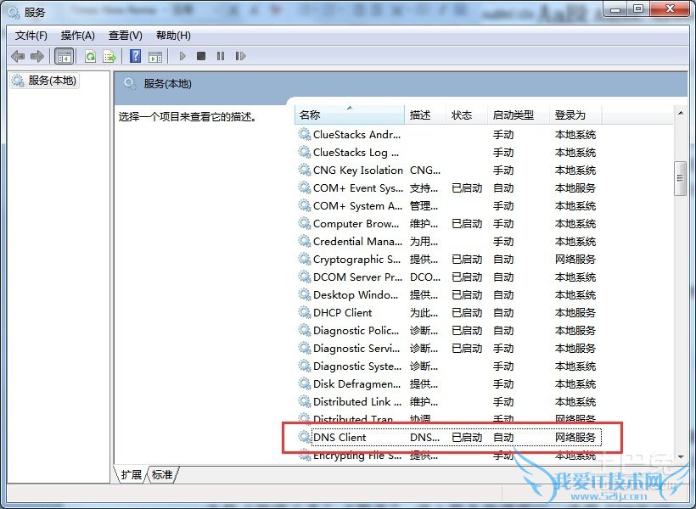Select the DCOM Server Pr... service
696x509 pixels.
click(448, 277)
